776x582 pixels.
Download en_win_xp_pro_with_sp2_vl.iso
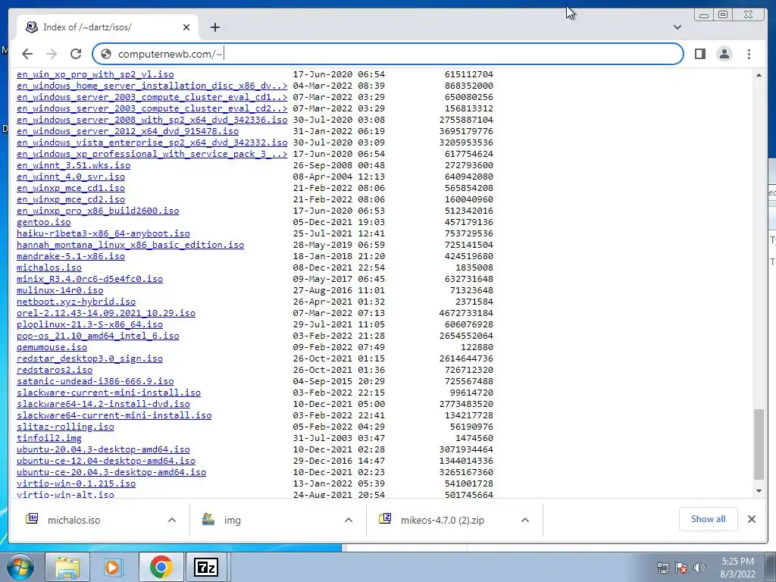click(95, 74)
